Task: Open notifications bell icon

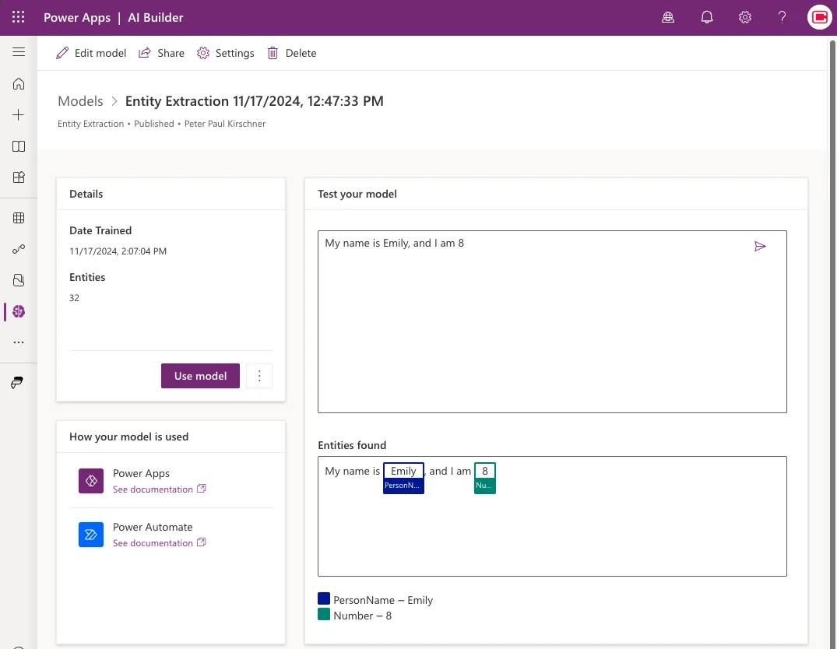Action: pyautogui.click(x=707, y=17)
